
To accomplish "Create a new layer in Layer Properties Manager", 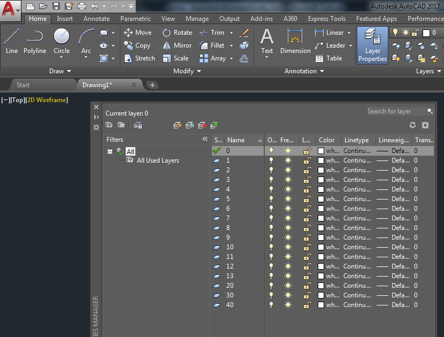I will coord(177,124).
